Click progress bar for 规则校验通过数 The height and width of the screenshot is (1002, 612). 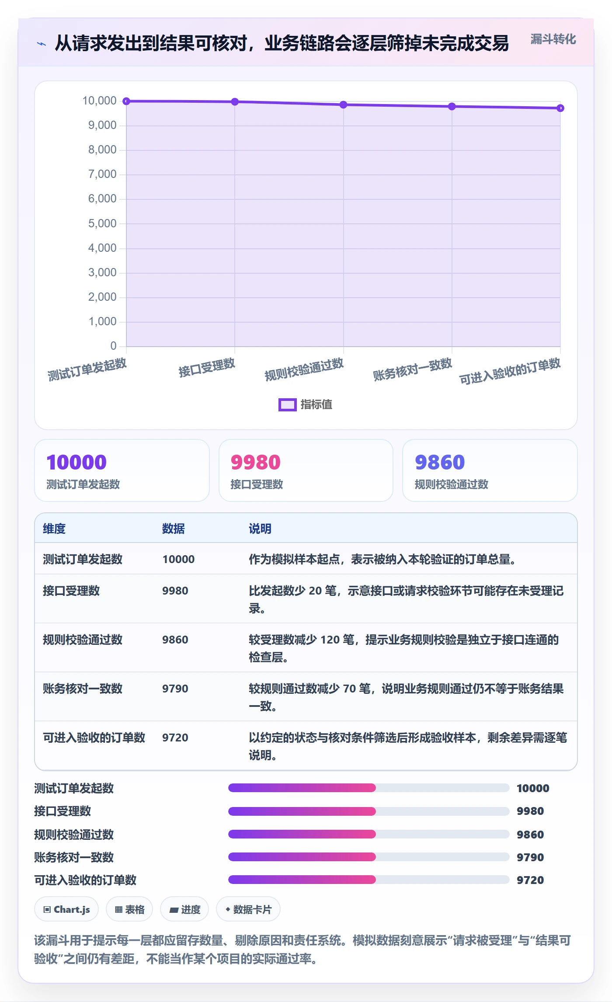(x=369, y=834)
